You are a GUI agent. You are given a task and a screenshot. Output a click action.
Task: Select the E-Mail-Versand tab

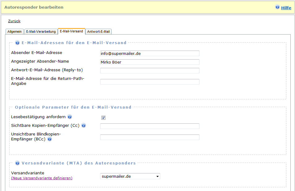(71, 31)
